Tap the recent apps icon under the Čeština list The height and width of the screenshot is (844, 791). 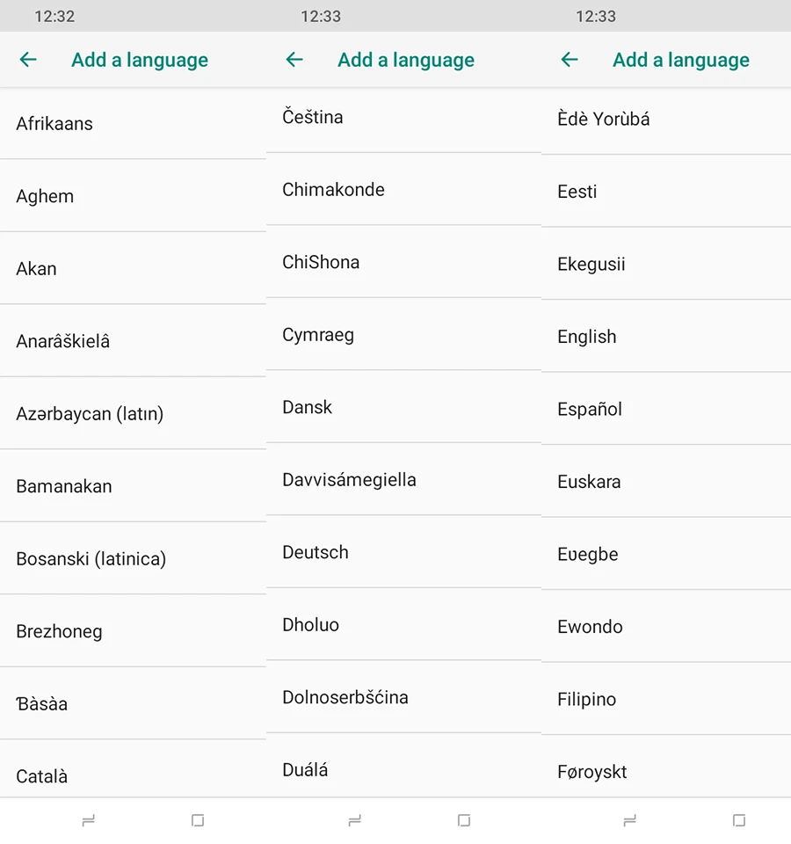click(354, 820)
